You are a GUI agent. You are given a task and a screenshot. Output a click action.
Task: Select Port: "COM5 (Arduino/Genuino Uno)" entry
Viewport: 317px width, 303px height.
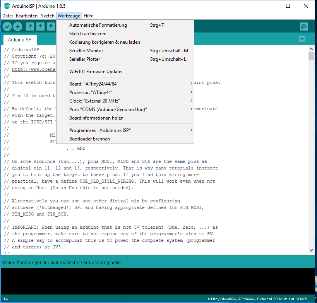[125, 109]
